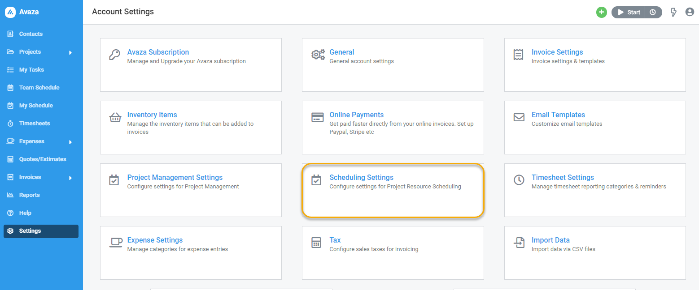Click the Team Schedule calendar icon
This screenshot has height=290, width=699.
pyautogui.click(x=10, y=88)
